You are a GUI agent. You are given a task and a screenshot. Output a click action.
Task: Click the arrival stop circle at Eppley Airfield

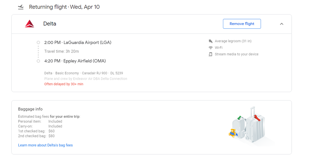[x=38, y=61]
